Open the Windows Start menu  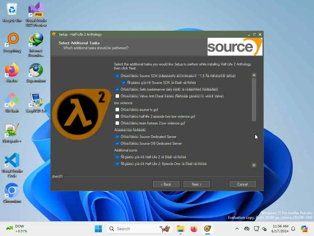(98, 229)
